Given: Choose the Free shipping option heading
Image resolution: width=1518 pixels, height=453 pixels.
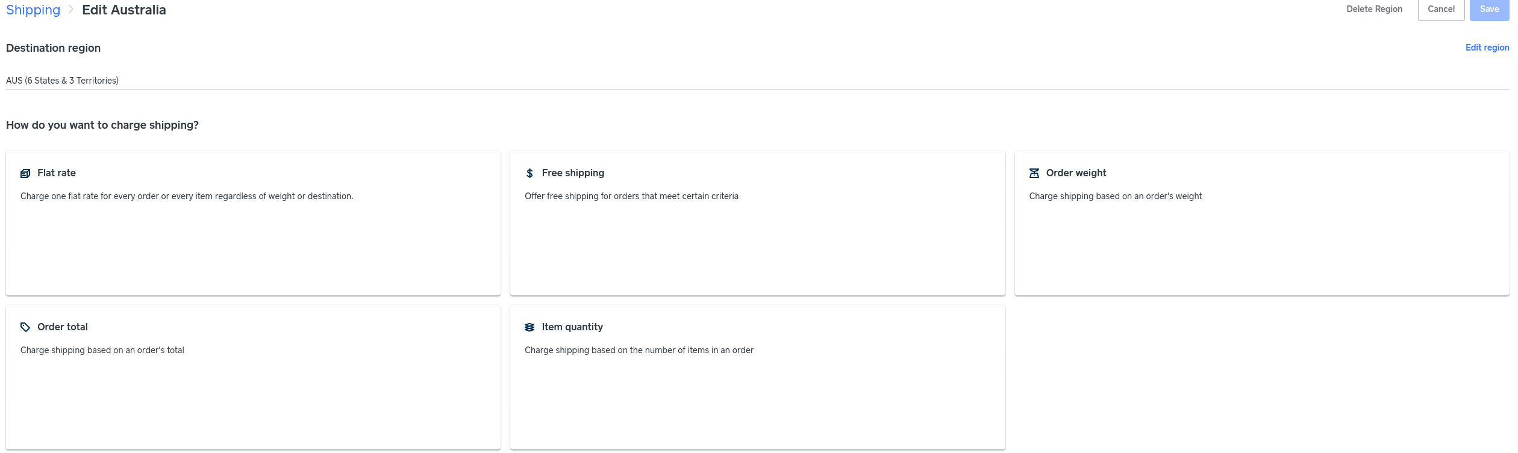Looking at the screenshot, I should (572, 173).
